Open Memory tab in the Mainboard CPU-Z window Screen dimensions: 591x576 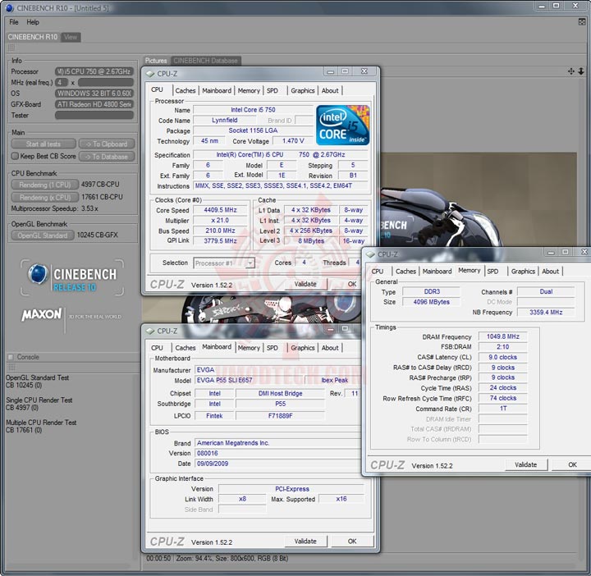pyautogui.click(x=249, y=348)
